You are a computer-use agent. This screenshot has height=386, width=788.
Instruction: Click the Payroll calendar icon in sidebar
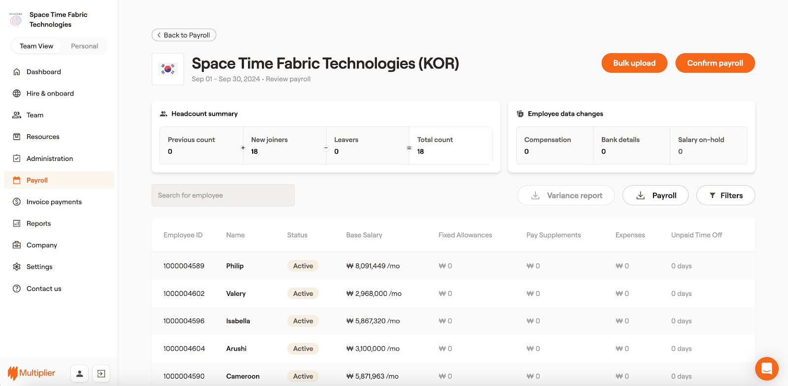click(x=17, y=180)
